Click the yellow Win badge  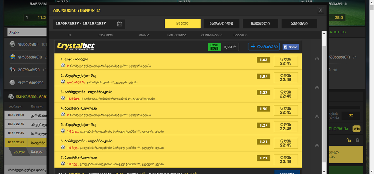357,129
